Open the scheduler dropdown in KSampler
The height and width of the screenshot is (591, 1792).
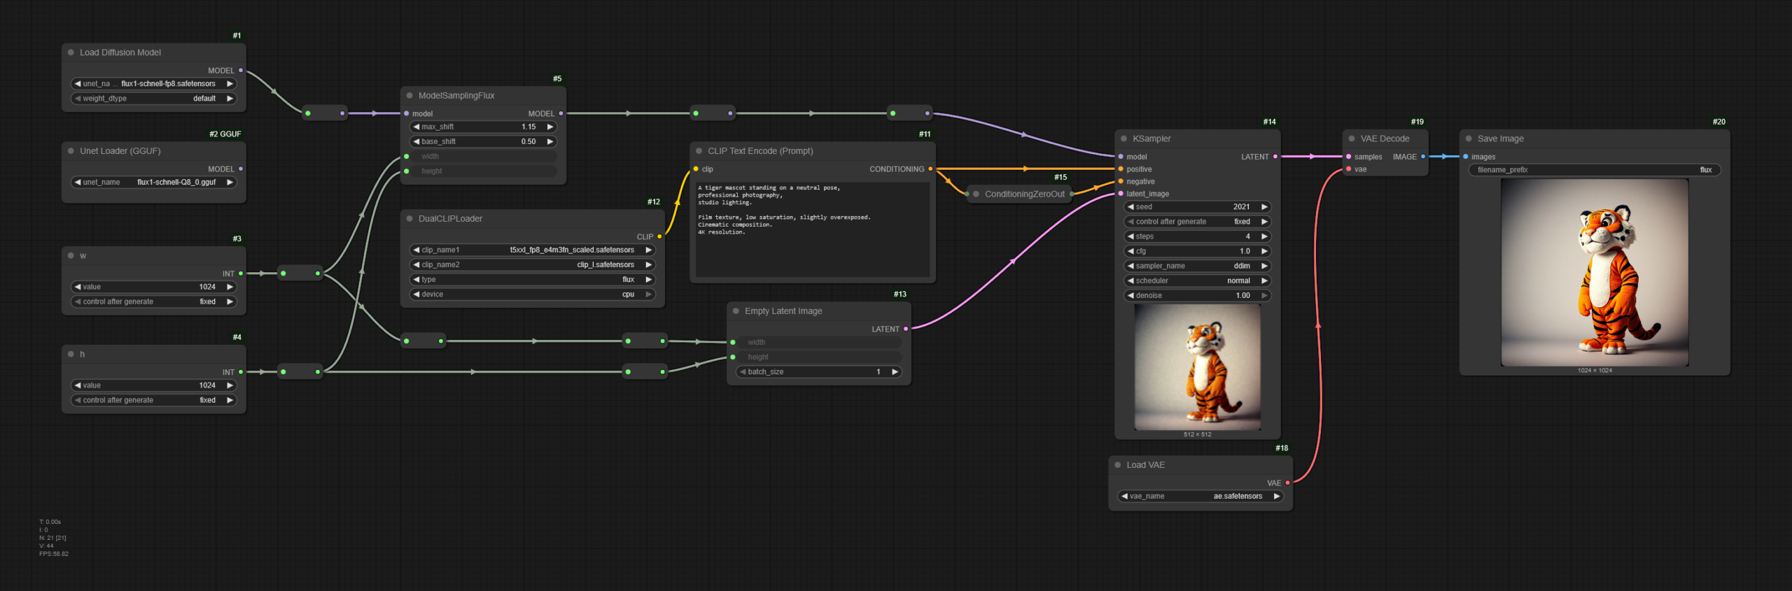pos(1197,280)
